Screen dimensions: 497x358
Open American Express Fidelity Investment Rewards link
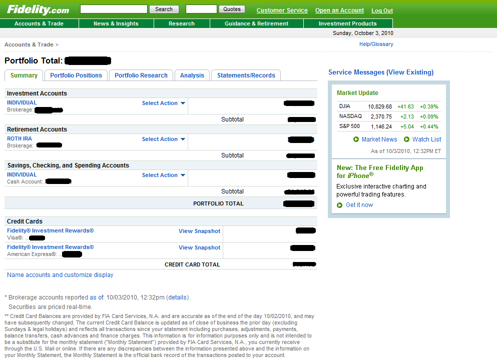point(51,247)
